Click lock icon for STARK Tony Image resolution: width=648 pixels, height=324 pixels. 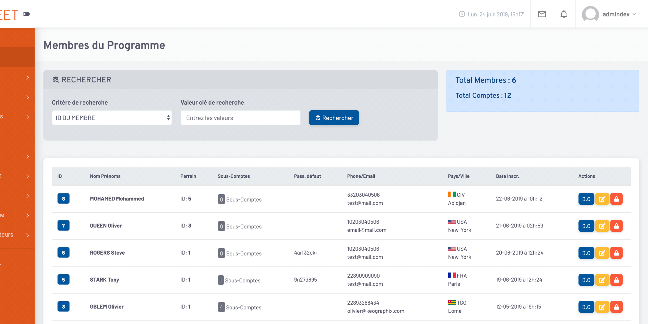[x=616, y=280]
